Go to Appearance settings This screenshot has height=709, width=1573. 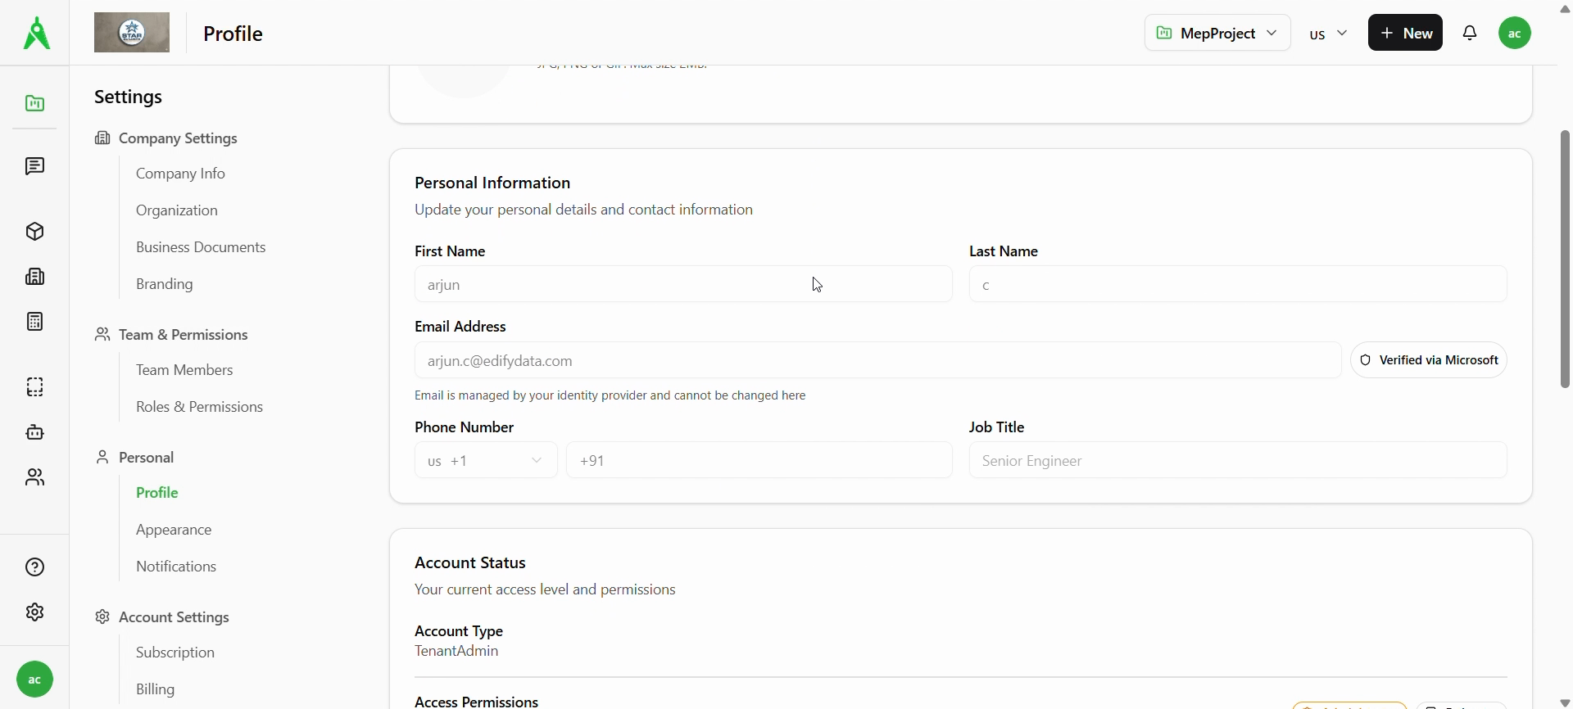174,530
